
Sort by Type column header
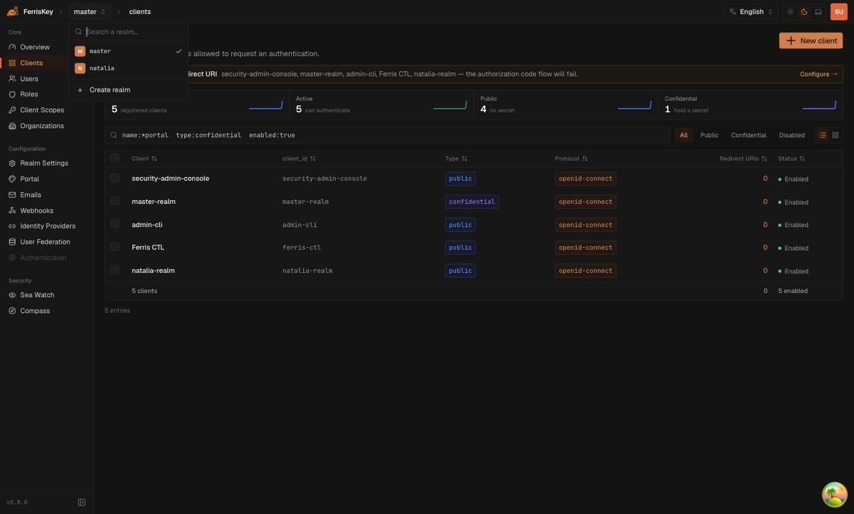(456, 159)
